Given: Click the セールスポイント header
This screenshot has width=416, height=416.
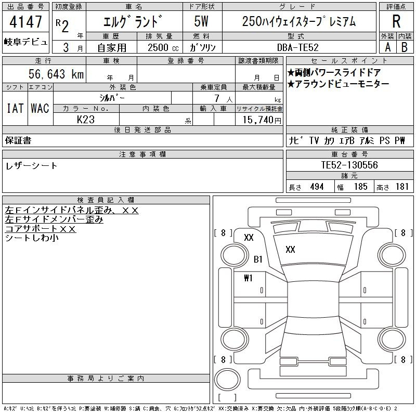Looking at the screenshot, I should pos(349,61).
